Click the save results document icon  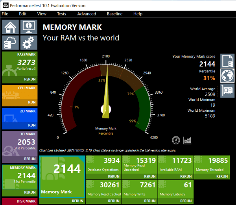(x=227, y=61)
